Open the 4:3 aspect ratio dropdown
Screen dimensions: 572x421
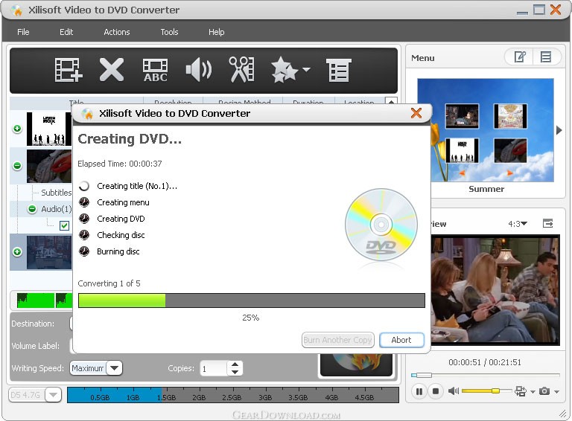tap(518, 224)
